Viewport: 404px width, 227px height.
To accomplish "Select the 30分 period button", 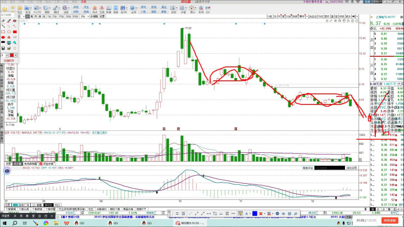I will click(69, 16).
